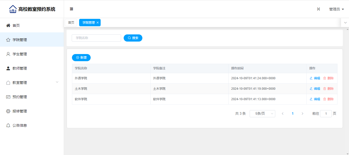This screenshot has width=349, height=155.
Task: Expand the 教室管理 submenu
Action: coord(57,82)
